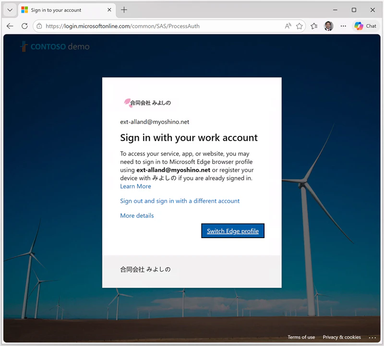Image resolution: width=384 pixels, height=346 pixels.
Task: Click the 合同会社 みよしの logo in the card
Action: [147, 103]
